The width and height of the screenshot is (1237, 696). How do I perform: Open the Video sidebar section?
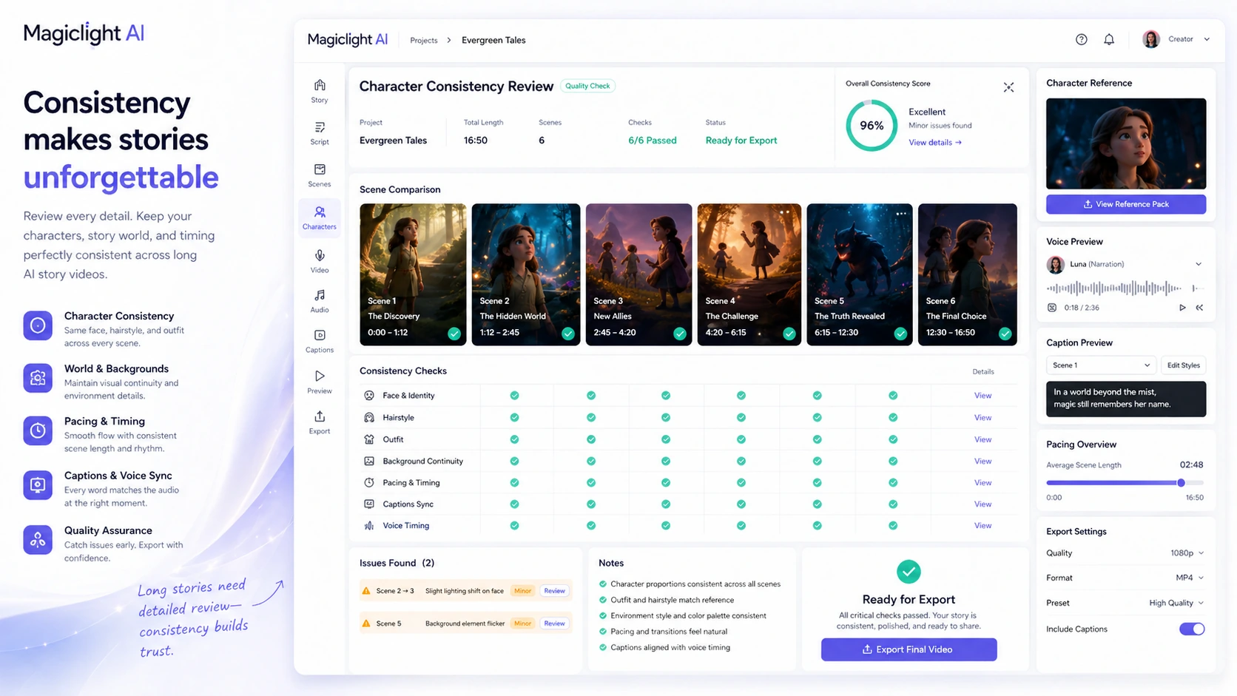point(320,261)
